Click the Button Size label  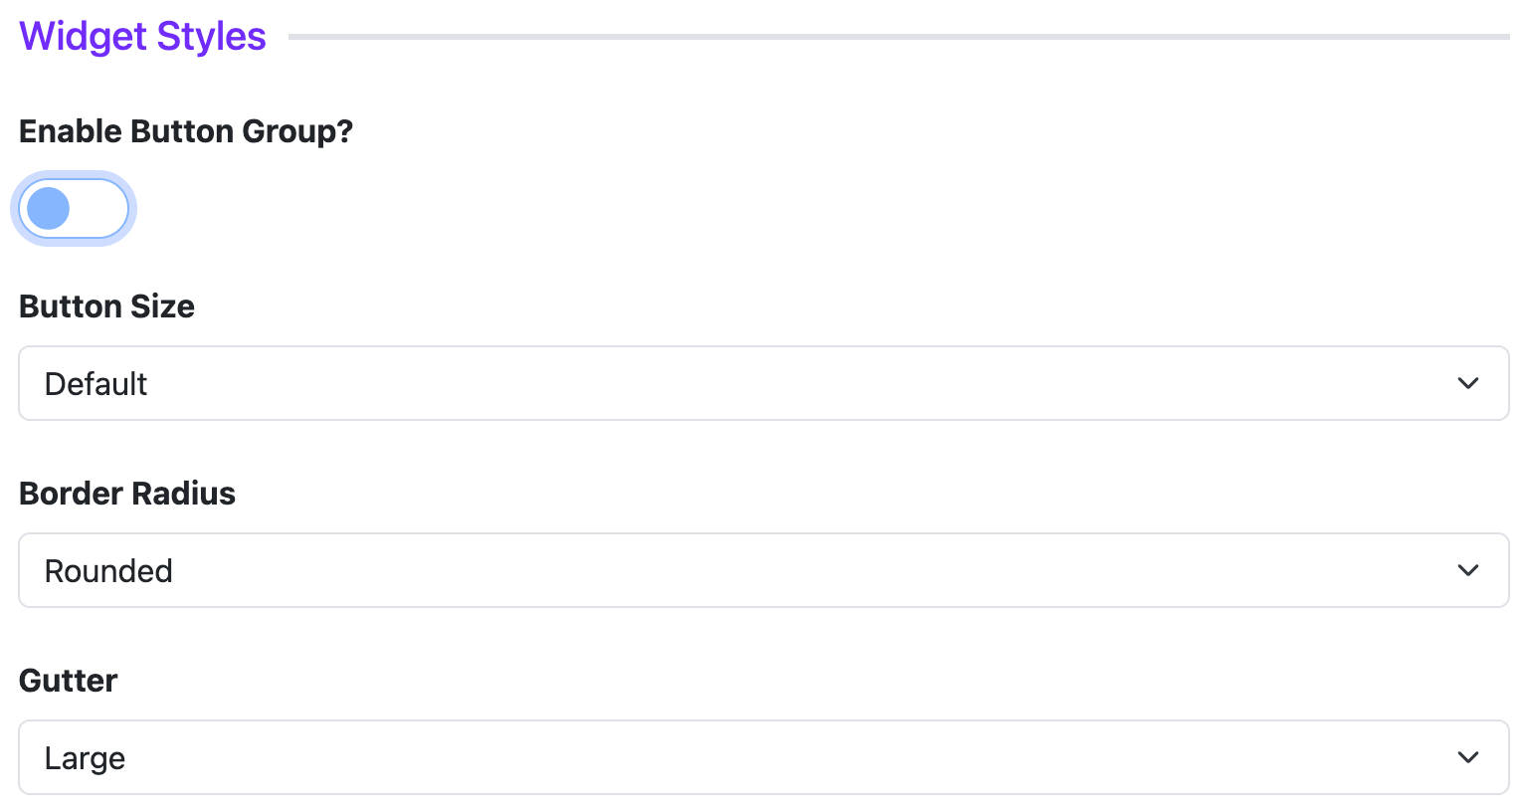(106, 306)
